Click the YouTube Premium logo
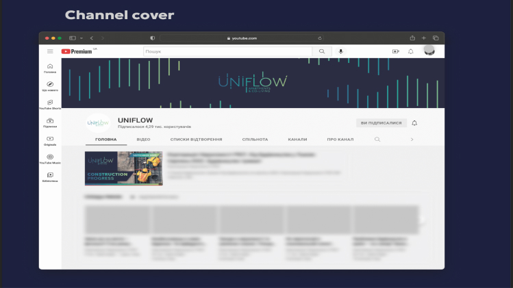The image size is (513, 288). click(77, 51)
